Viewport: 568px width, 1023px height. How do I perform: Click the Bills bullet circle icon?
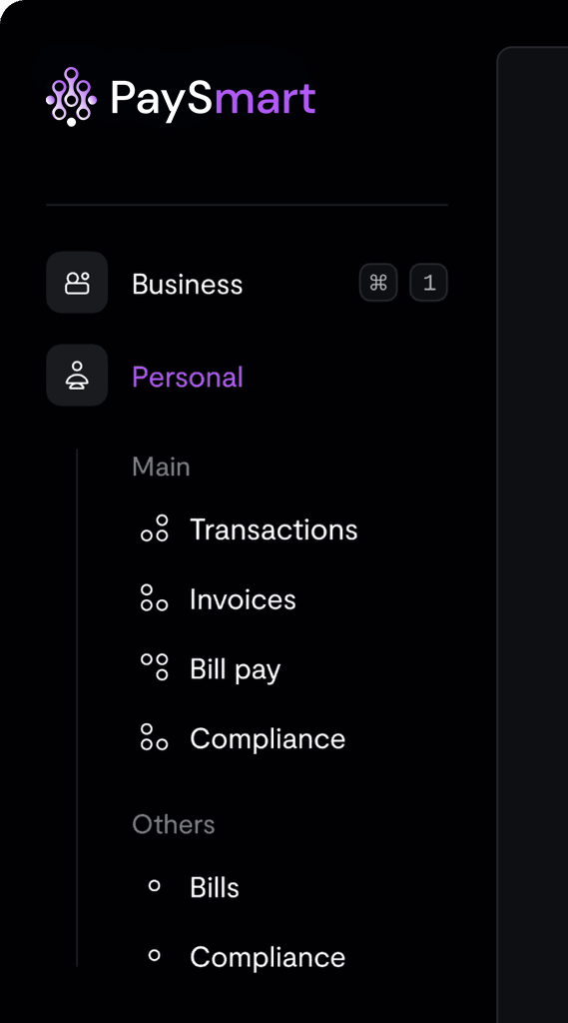click(155, 886)
